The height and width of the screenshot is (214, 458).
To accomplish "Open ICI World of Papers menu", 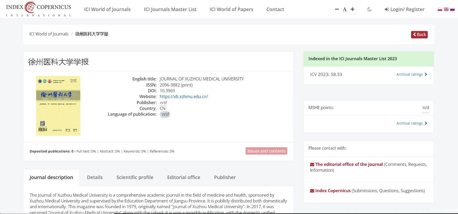I will (x=231, y=9).
